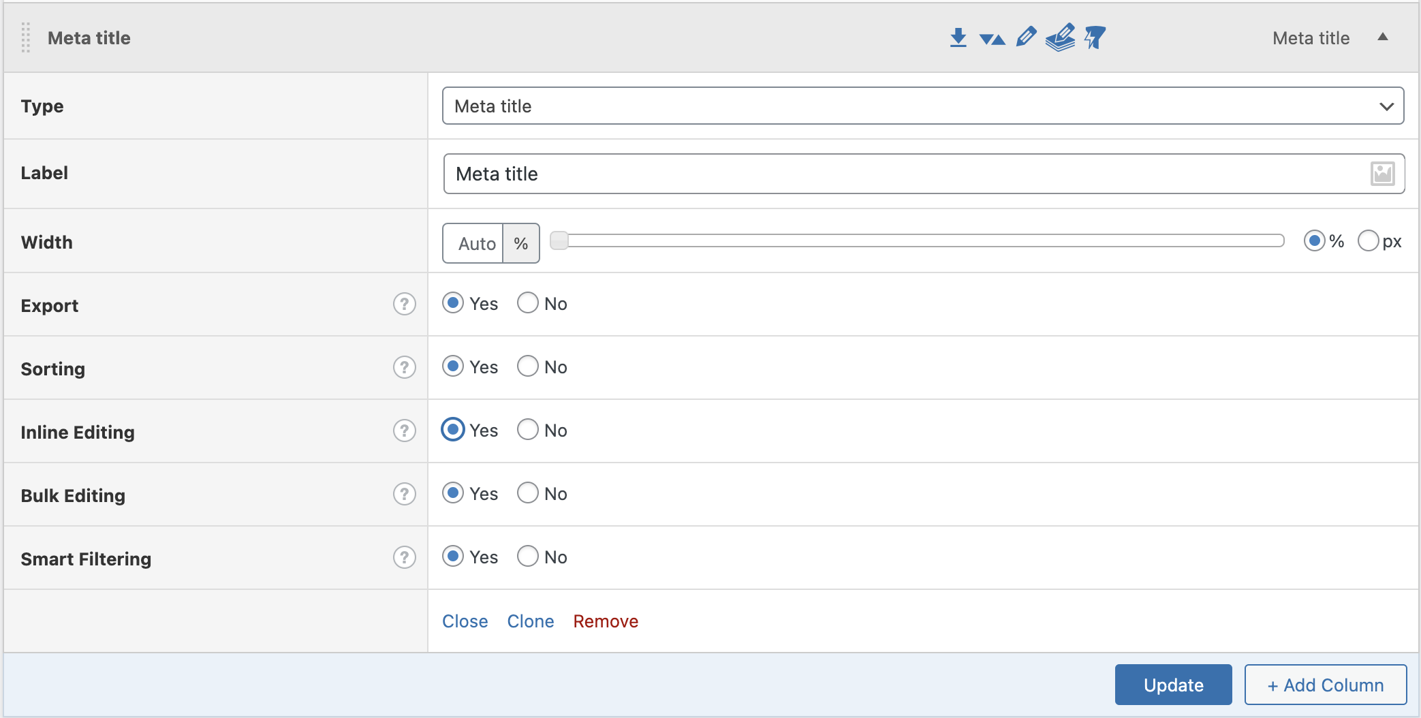The image size is (1421, 718).
Task: Click the image icon in Label field
Action: (x=1383, y=174)
